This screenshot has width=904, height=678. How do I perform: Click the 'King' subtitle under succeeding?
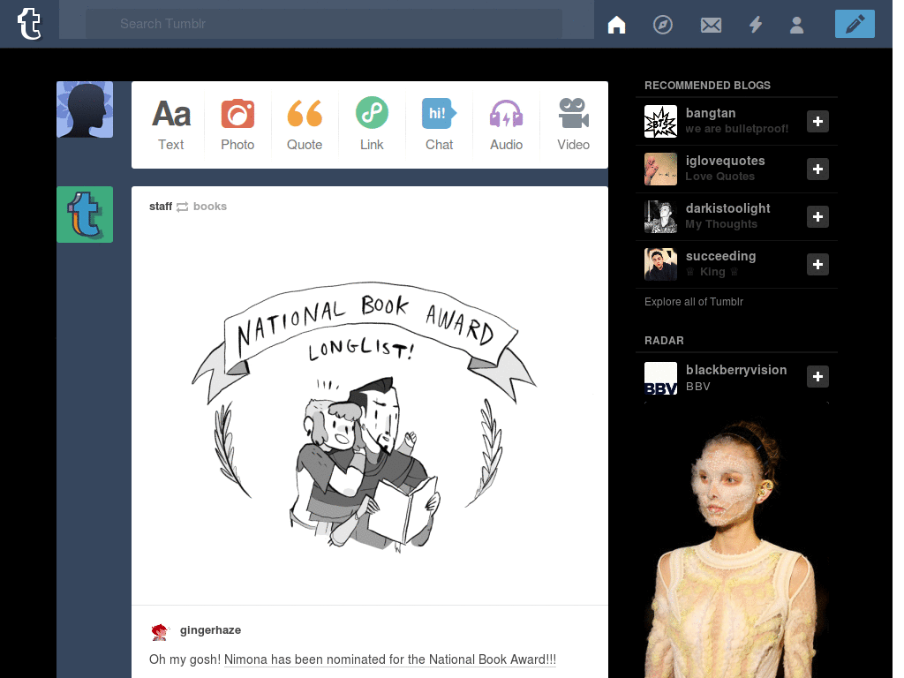click(712, 272)
